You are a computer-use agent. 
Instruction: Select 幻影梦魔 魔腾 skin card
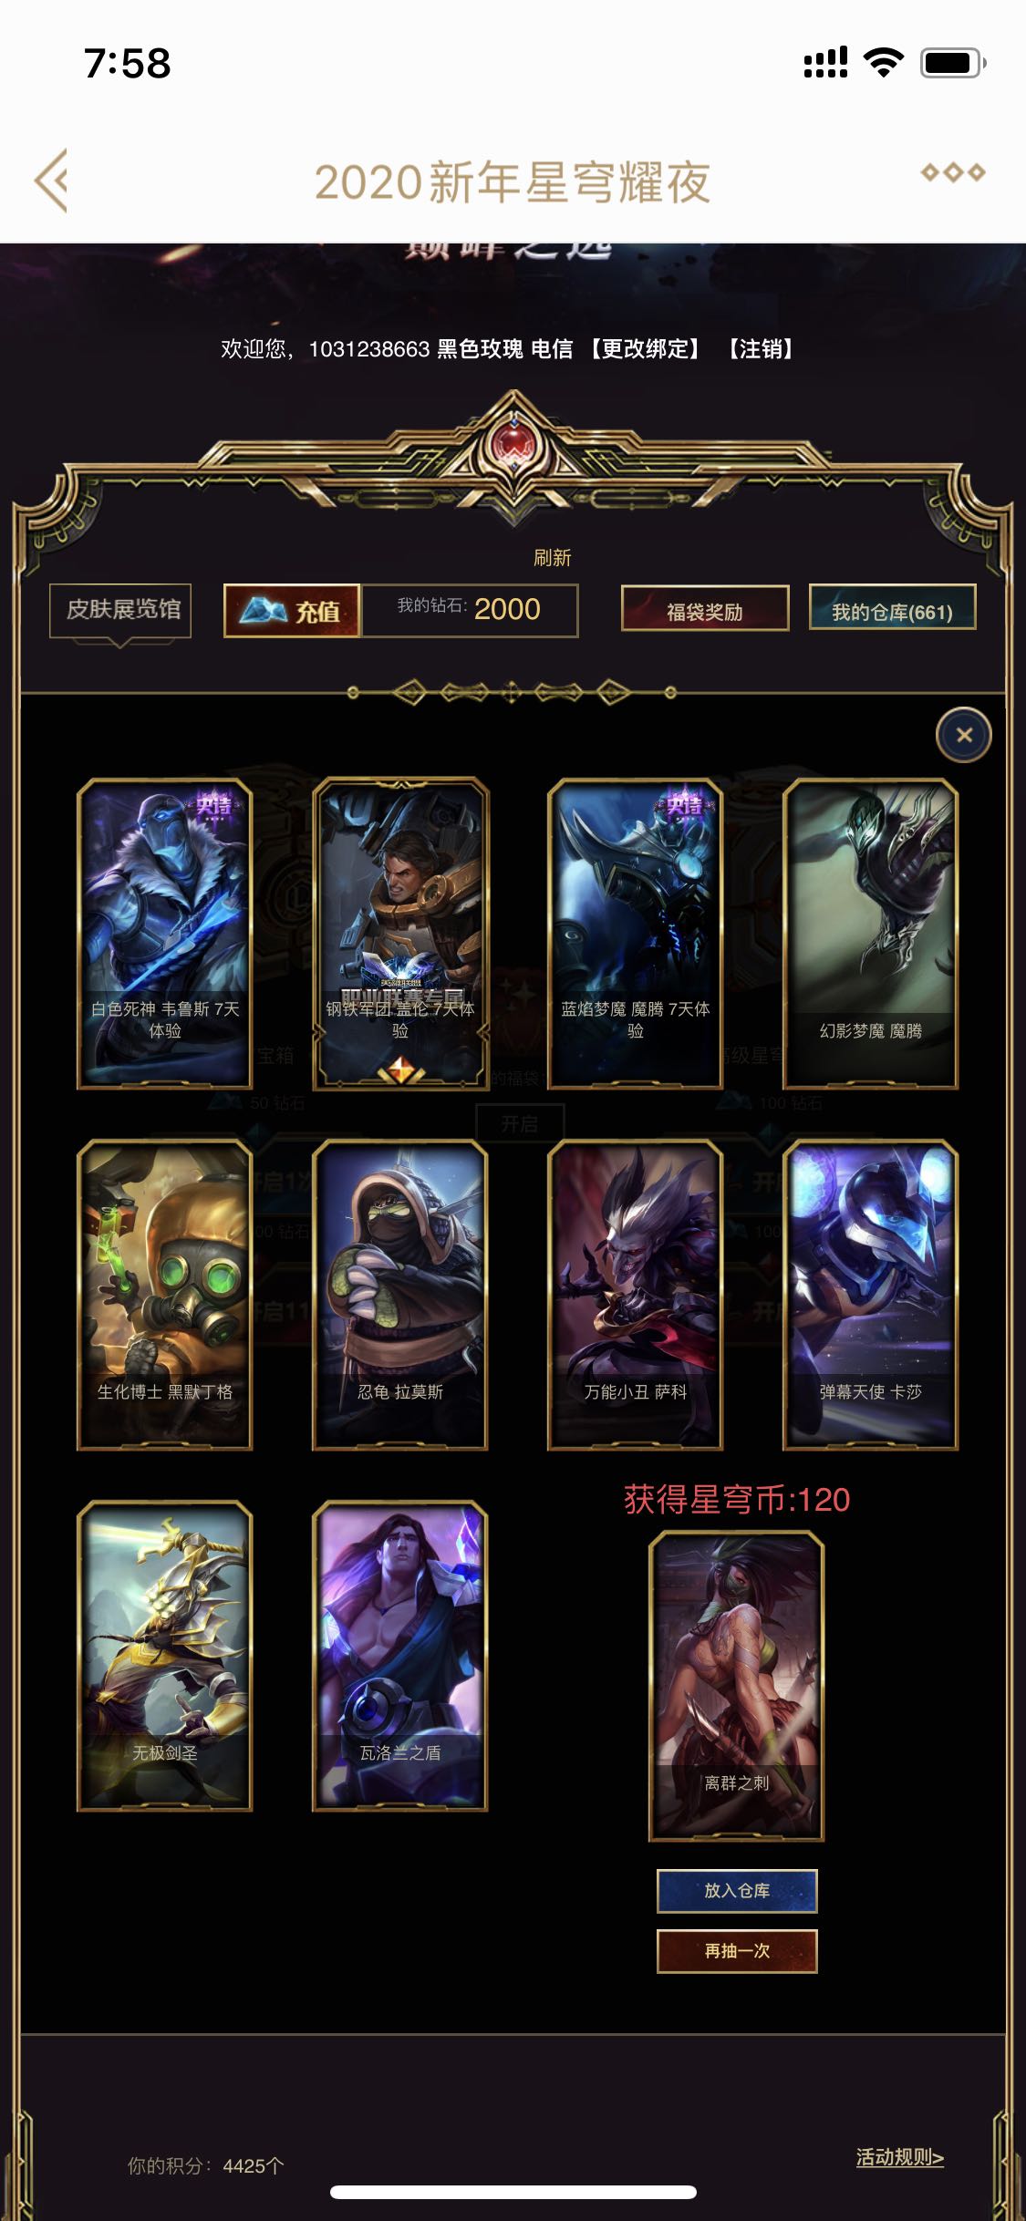click(x=871, y=934)
